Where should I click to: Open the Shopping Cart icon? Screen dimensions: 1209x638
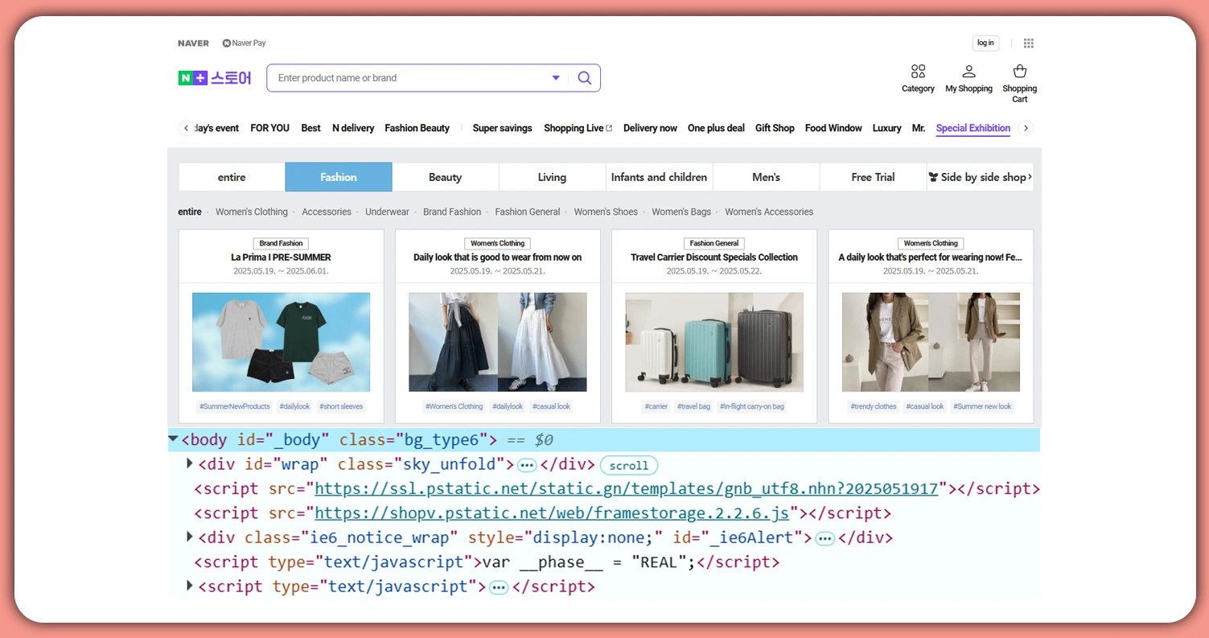point(1019,70)
